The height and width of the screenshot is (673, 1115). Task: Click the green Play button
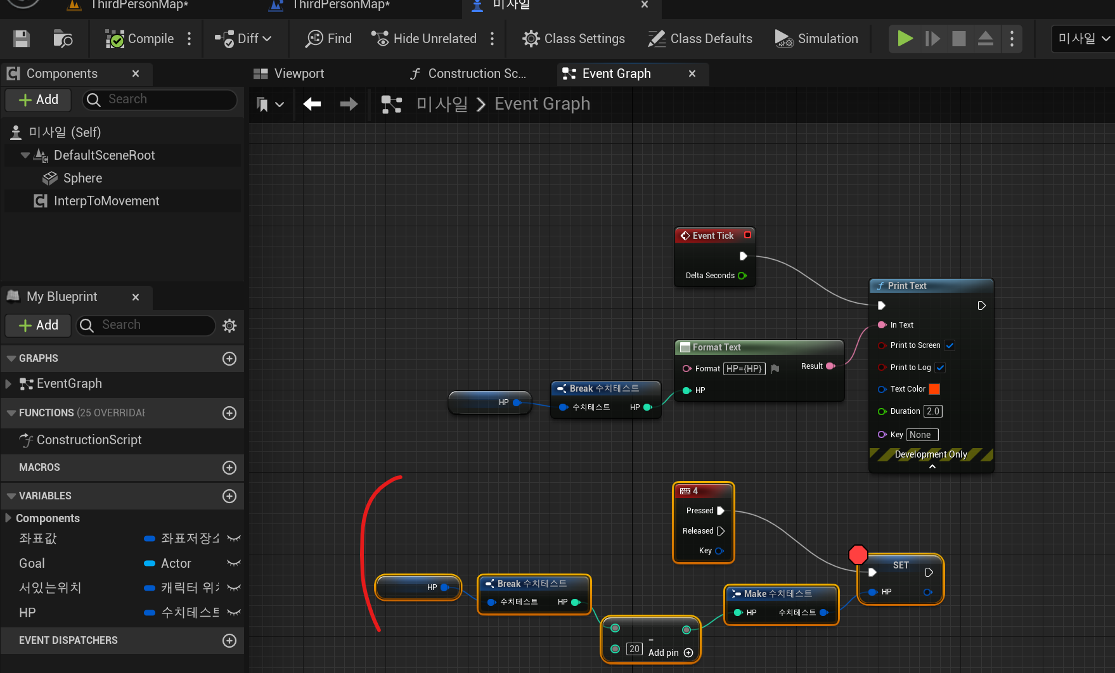[905, 39]
